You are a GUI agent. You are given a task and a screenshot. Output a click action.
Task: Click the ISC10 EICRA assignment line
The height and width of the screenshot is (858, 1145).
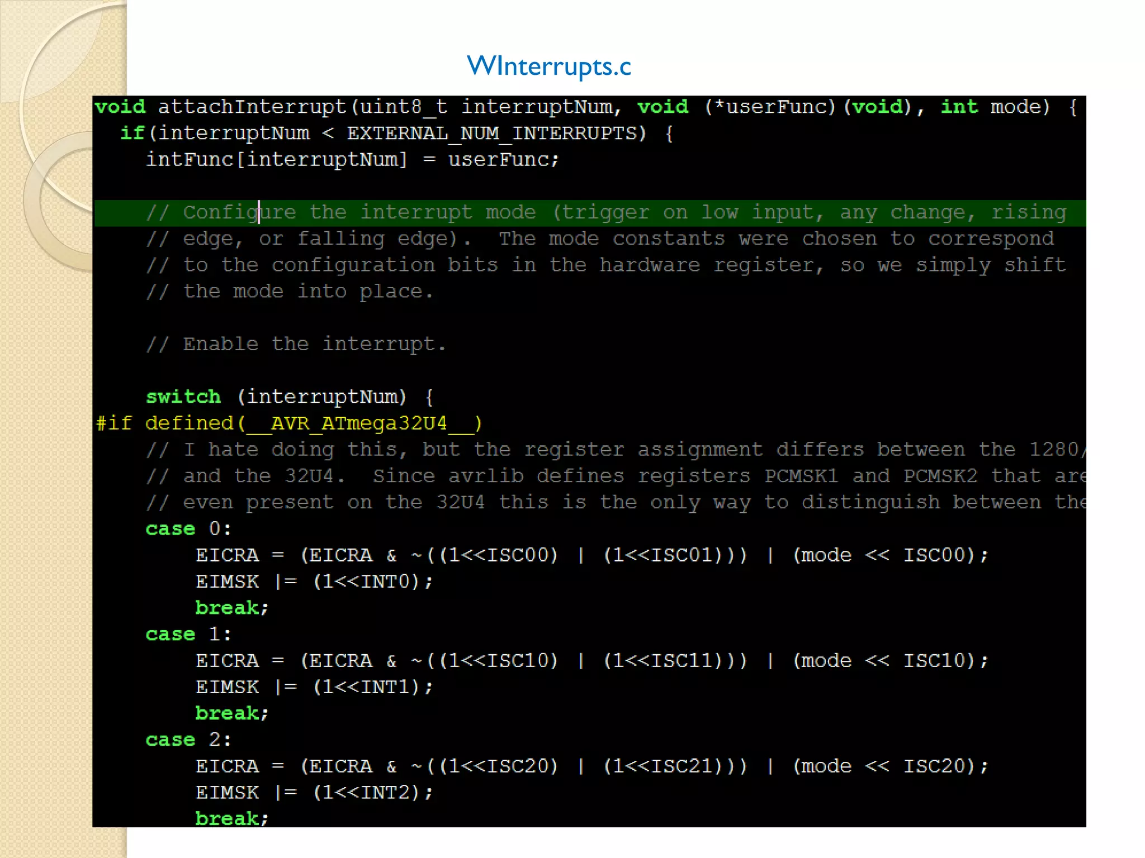click(592, 661)
